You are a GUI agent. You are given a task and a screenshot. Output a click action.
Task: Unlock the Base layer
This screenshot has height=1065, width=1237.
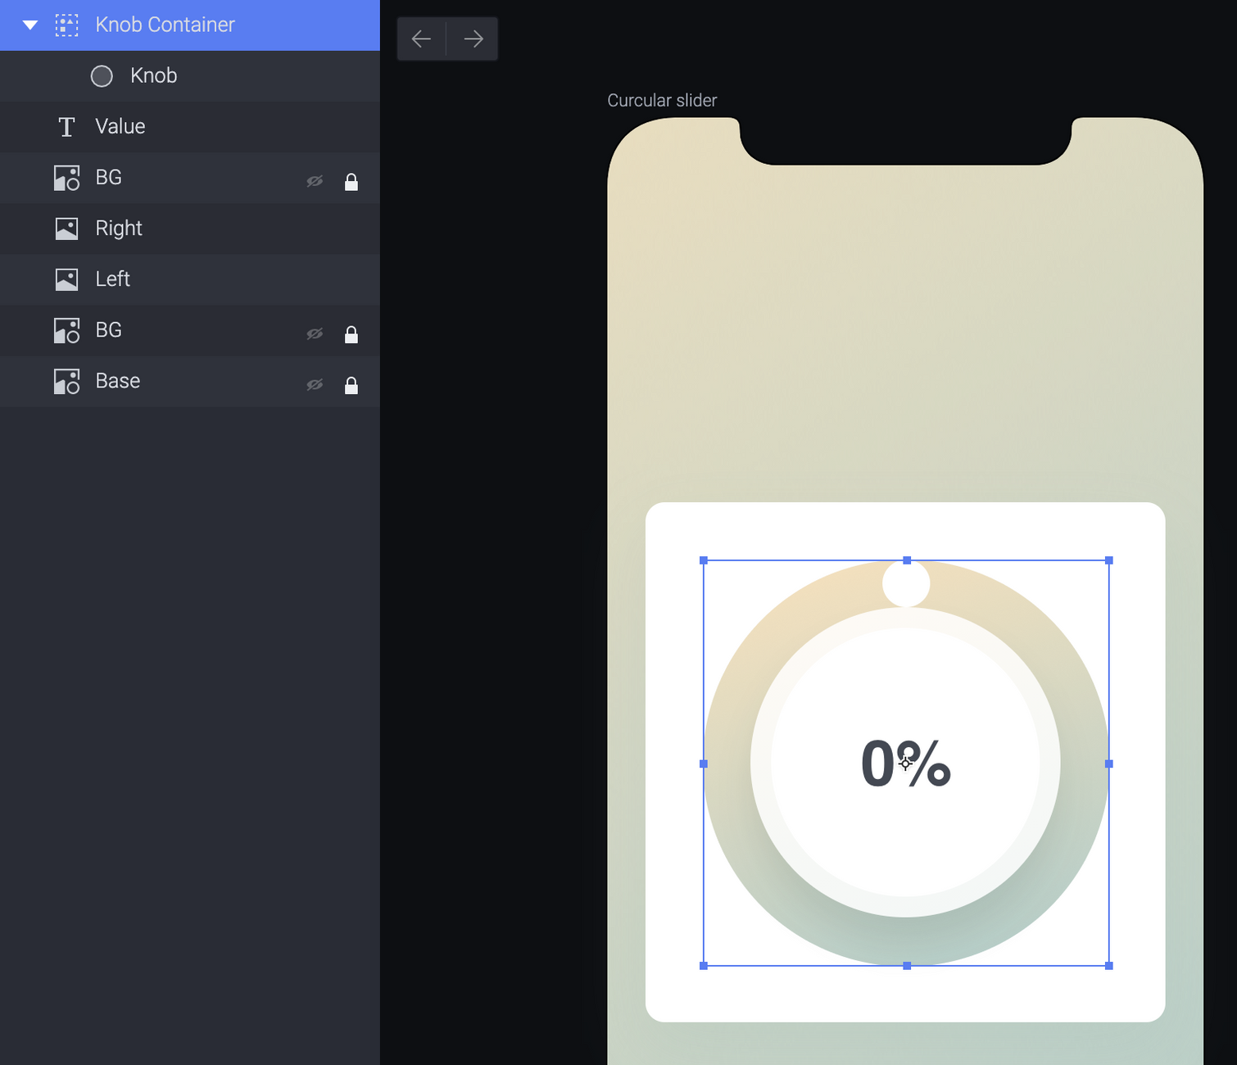click(x=351, y=385)
